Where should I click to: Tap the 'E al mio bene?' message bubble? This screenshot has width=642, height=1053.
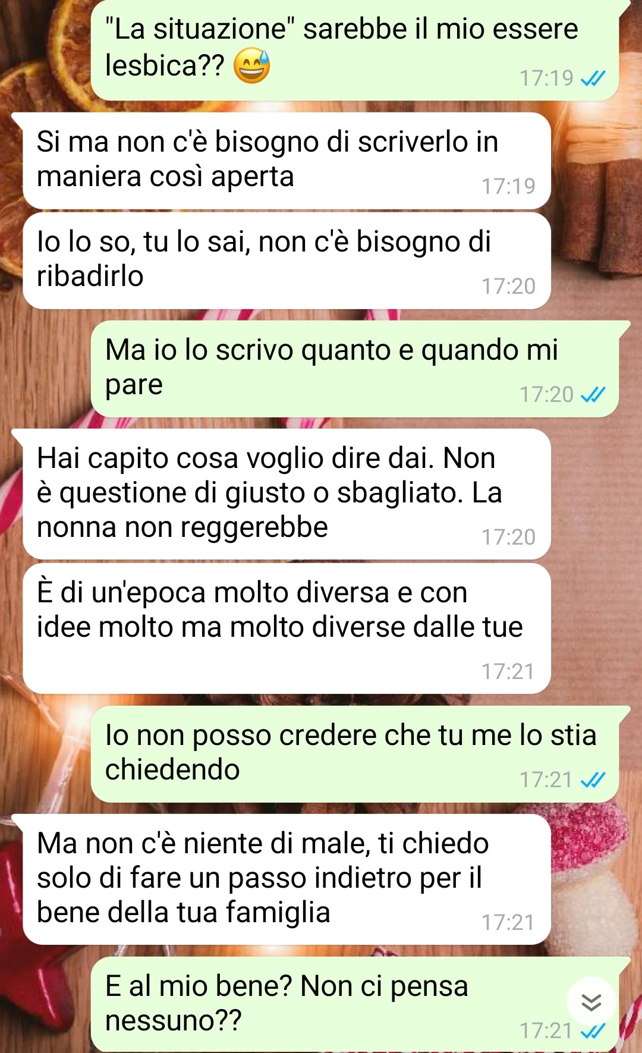tap(355, 1005)
